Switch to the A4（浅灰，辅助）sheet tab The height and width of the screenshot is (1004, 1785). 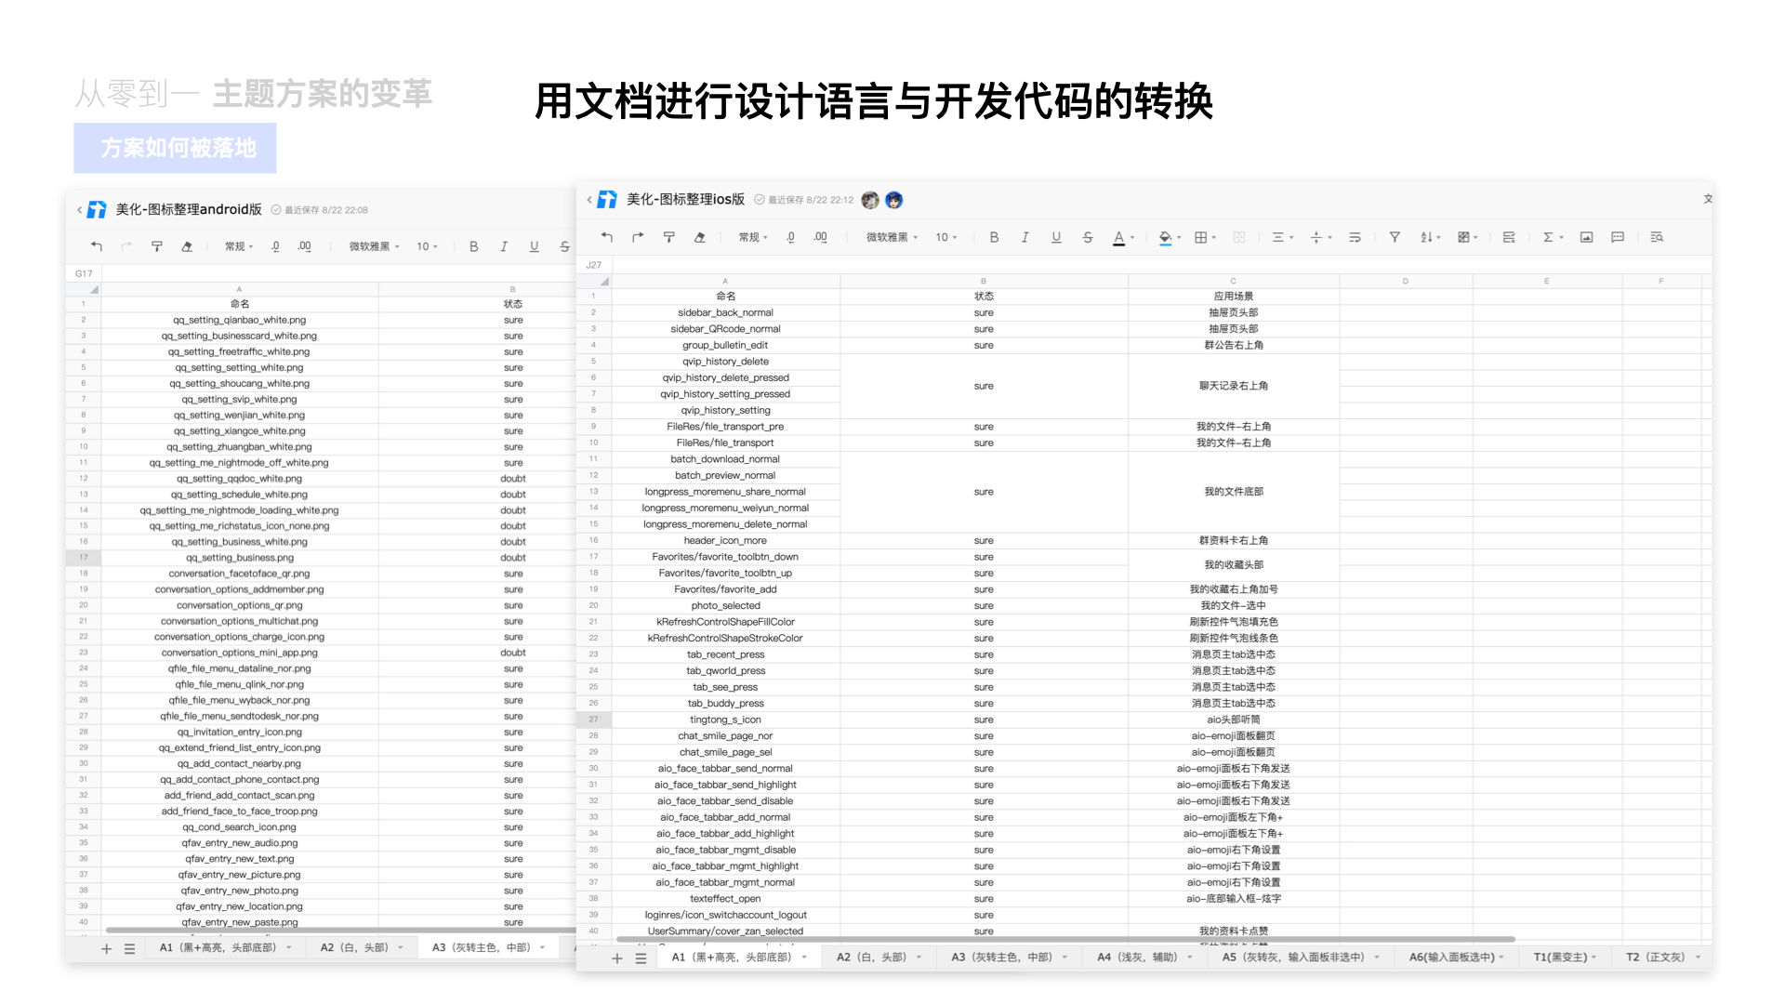click(1136, 957)
